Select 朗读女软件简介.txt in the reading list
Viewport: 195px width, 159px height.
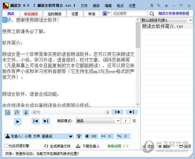[x=162, y=26]
